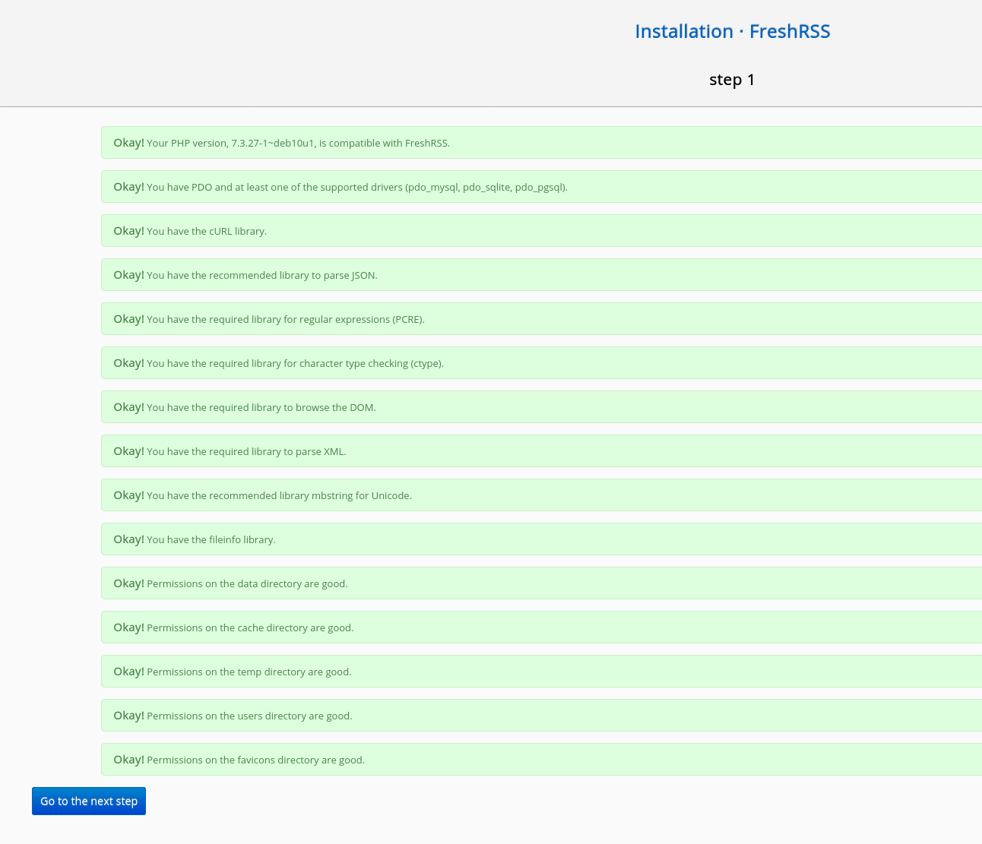Click the data directory permissions message
This screenshot has height=844, width=982.
pyautogui.click(x=541, y=583)
